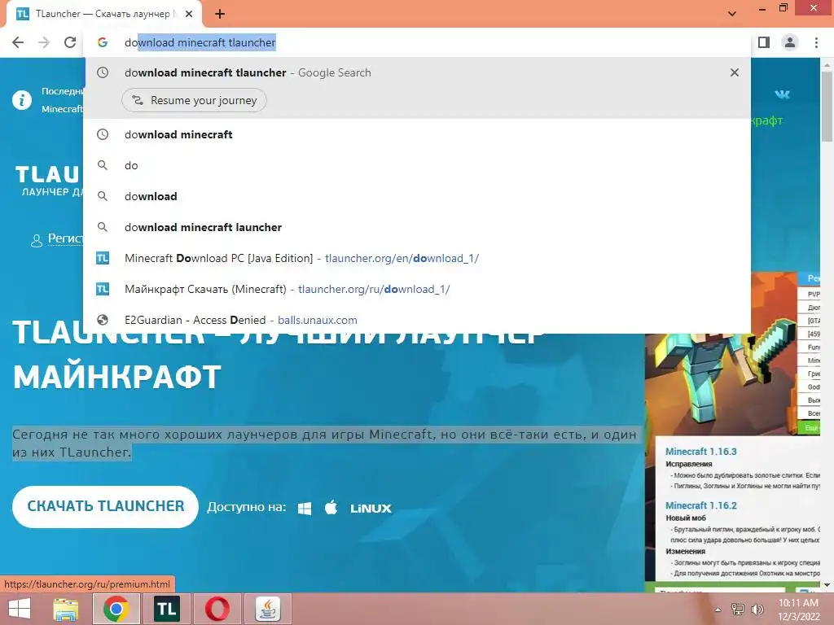Click the TLAUNCHER site logo
This screenshot has height=625, width=834.
pyautogui.click(x=48, y=181)
